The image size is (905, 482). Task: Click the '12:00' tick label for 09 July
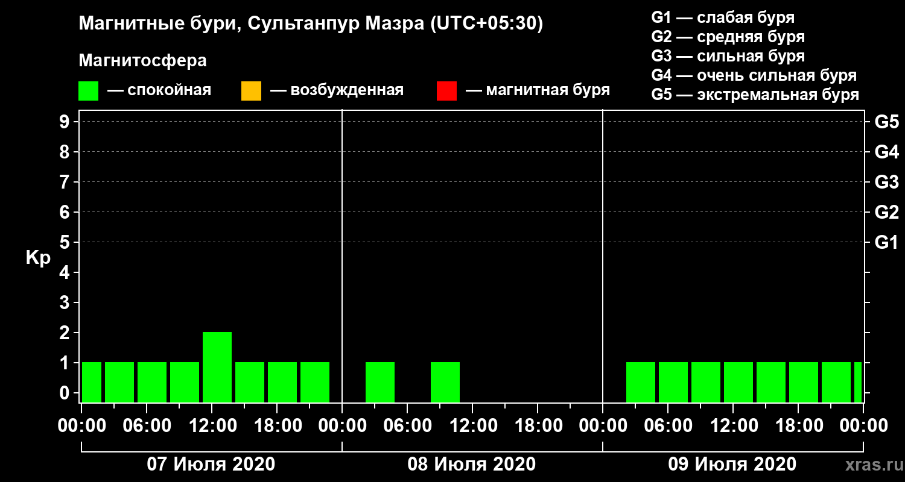[x=733, y=425]
